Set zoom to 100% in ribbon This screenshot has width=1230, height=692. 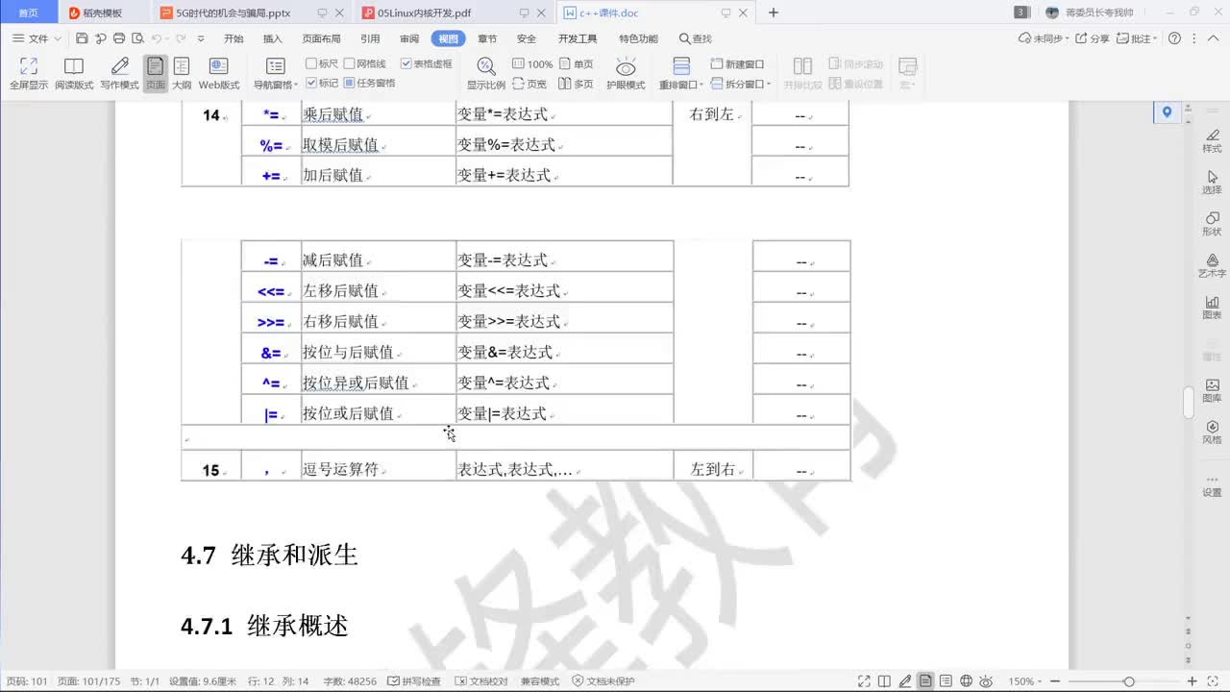tap(532, 64)
